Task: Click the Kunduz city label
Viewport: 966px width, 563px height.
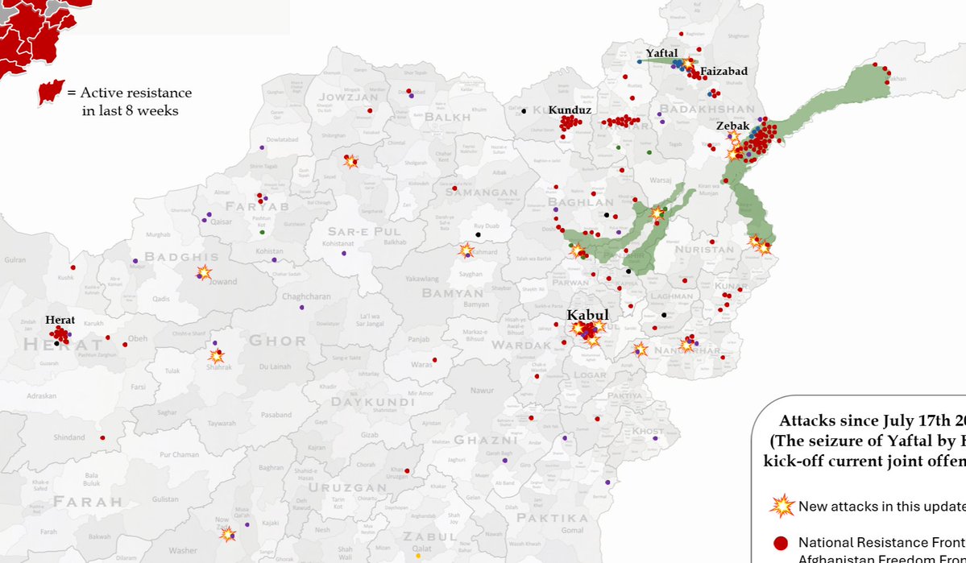Action: pyautogui.click(x=570, y=110)
